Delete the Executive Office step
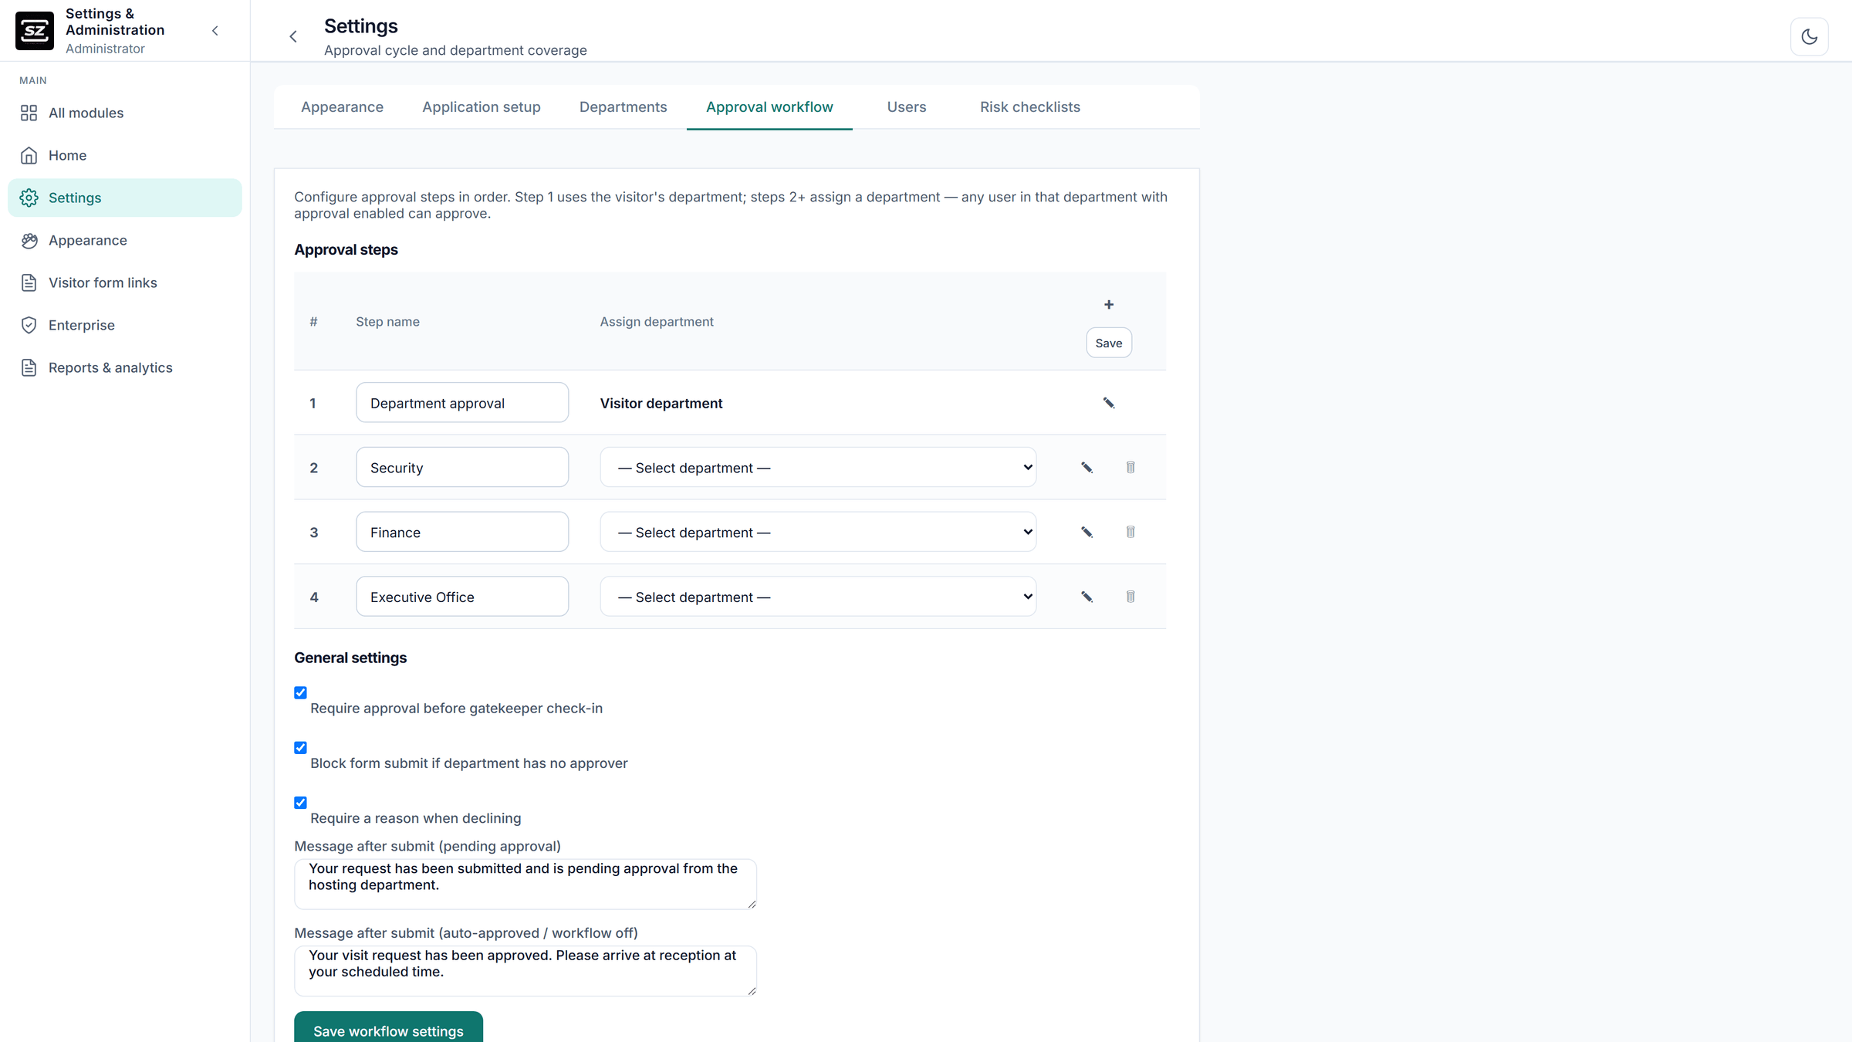 click(1130, 597)
